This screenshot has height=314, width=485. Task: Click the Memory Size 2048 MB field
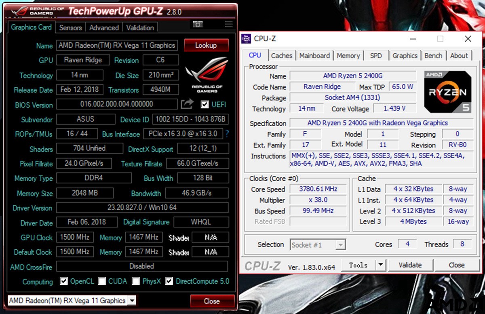point(85,193)
